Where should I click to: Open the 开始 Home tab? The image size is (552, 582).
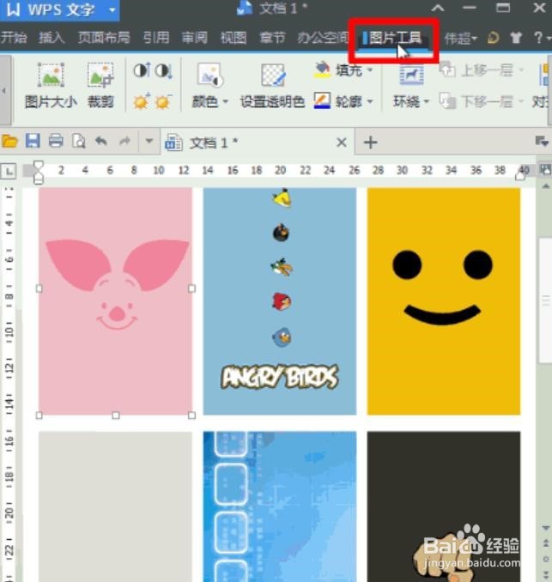tap(14, 38)
